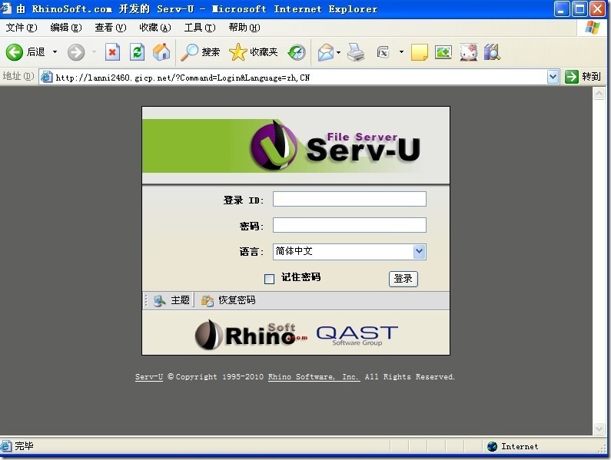Click the Stop loading icon

(112, 51)
